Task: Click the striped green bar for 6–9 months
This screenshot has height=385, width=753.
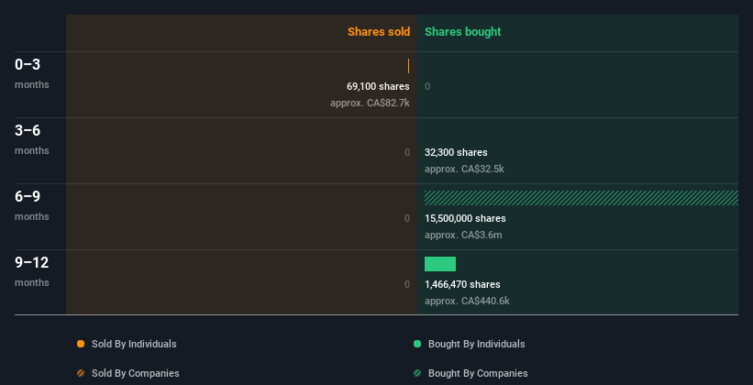Action: (581, 198)
